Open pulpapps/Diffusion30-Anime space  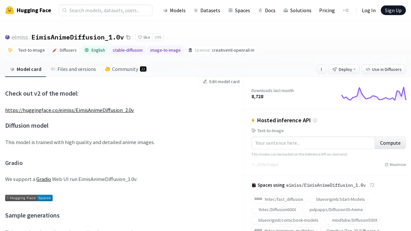(334, 210)
